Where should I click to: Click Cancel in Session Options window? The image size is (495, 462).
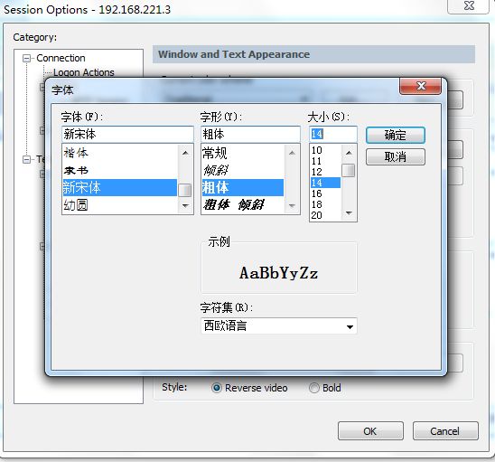pyautogui.click(x=445, y=430)
